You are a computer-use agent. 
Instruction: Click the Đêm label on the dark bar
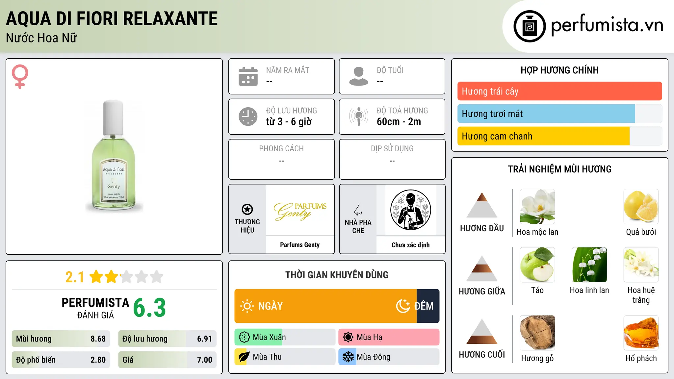point(424,306)
